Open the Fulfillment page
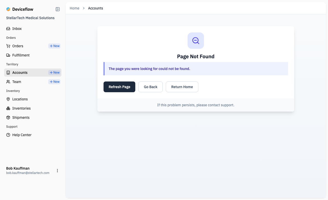Image resolution: width=328 pixels, height=200 pixels. pyautogui.click(x=33, y=55)
